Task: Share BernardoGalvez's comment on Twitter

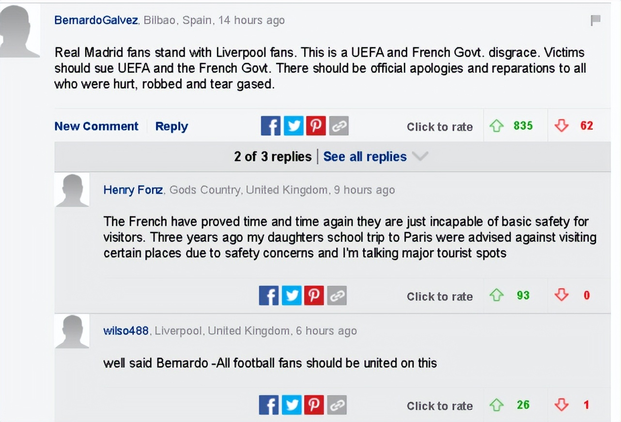Action: [x=293, y=126]
